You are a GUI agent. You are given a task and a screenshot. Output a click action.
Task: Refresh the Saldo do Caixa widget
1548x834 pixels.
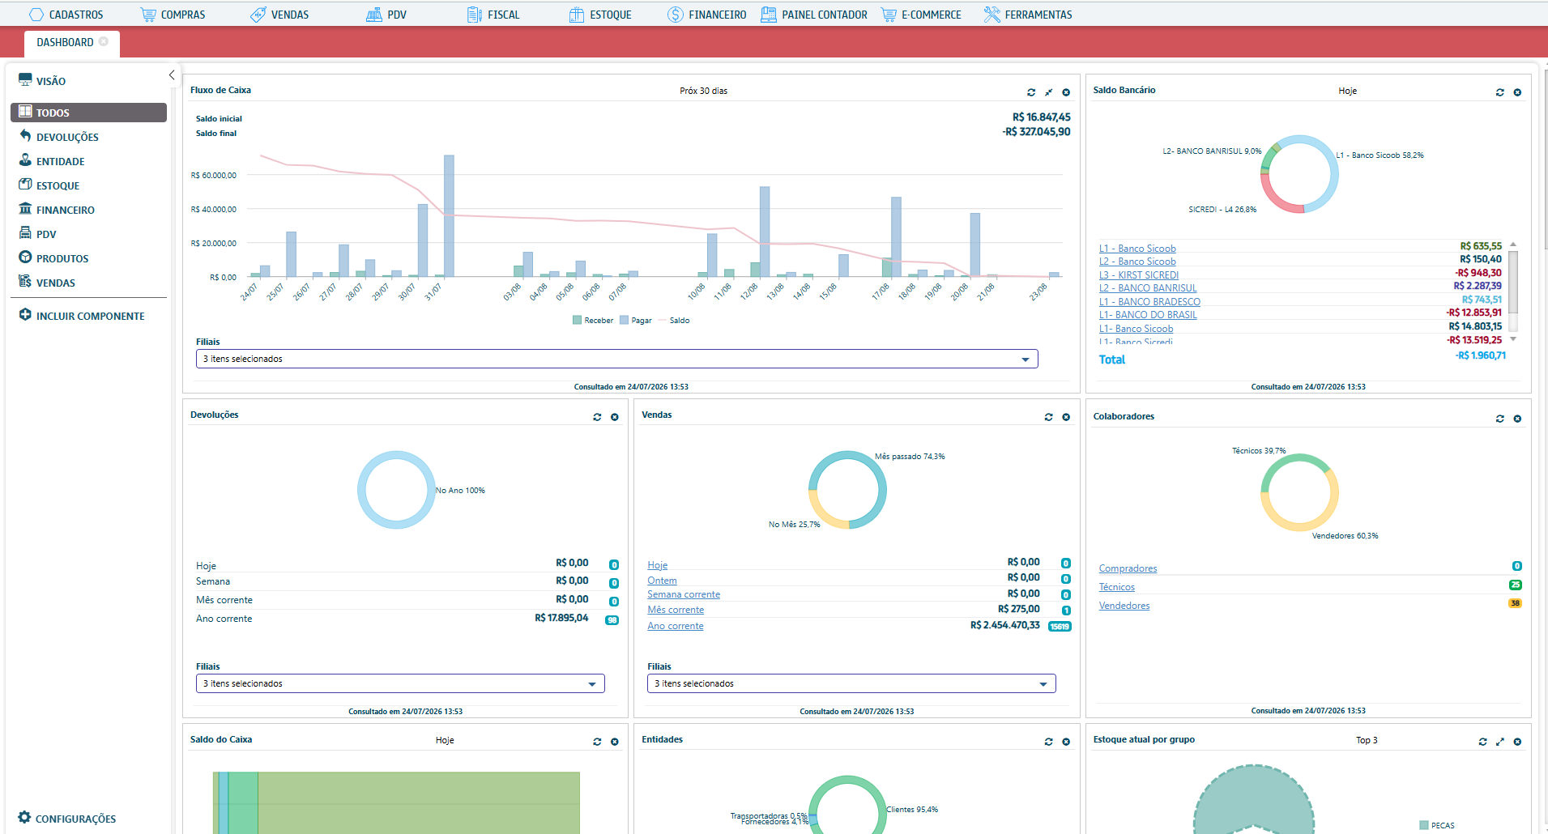(597, 742)
